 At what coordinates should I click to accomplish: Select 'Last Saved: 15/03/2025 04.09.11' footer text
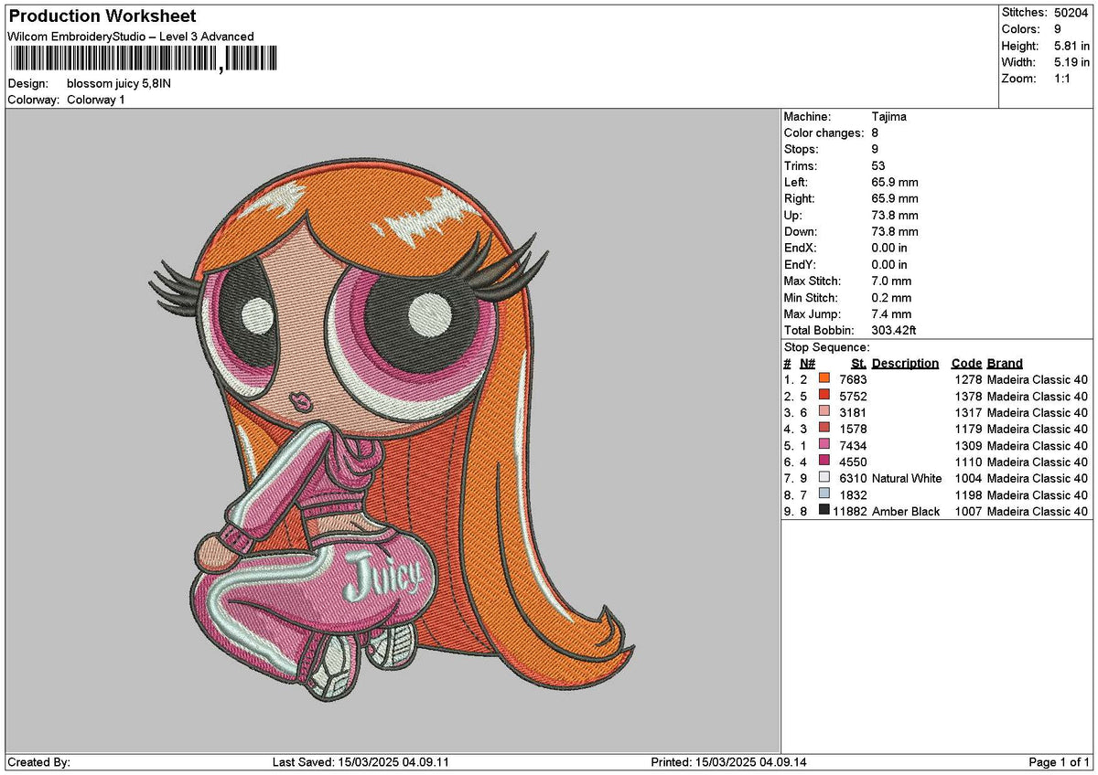[361, 762]
